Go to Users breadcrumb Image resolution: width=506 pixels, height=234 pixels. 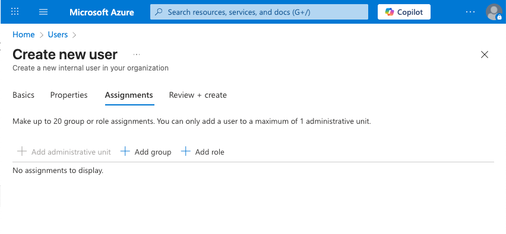[58, 35]
